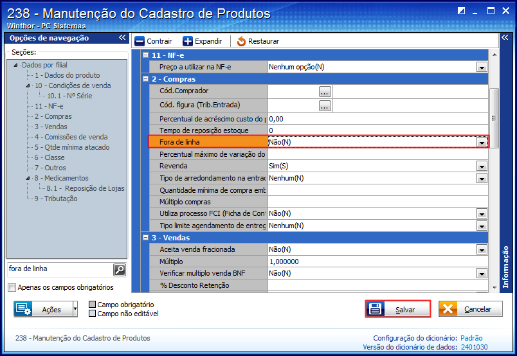The image size is (517, 356).
Task: Select 5 - Qtde mínima atacado
Action: [x=72, y=147]
